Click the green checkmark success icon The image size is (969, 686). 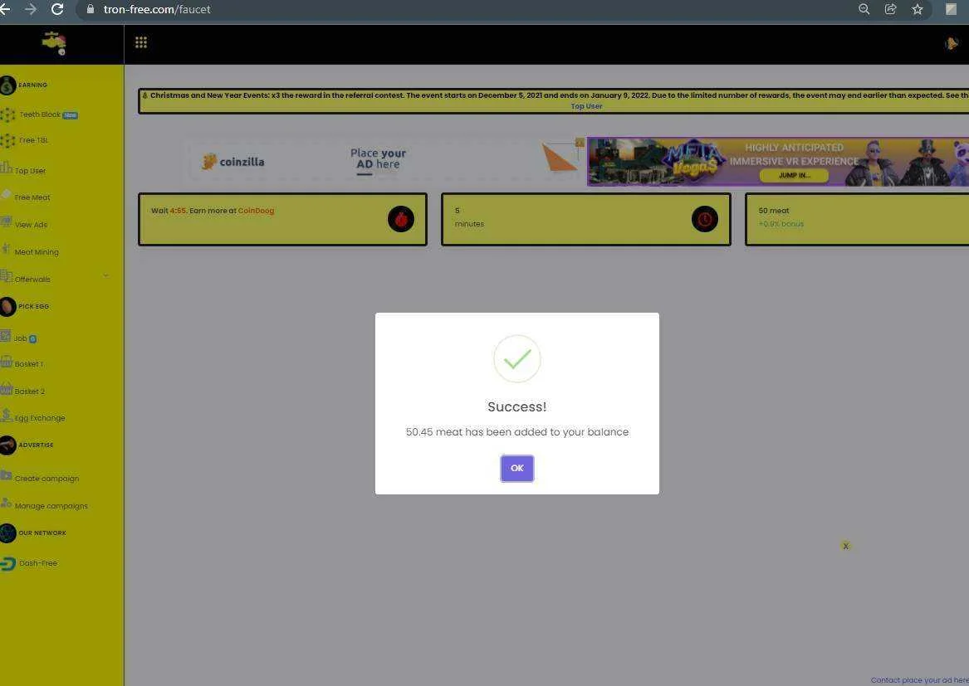click(x=516, y=358)
